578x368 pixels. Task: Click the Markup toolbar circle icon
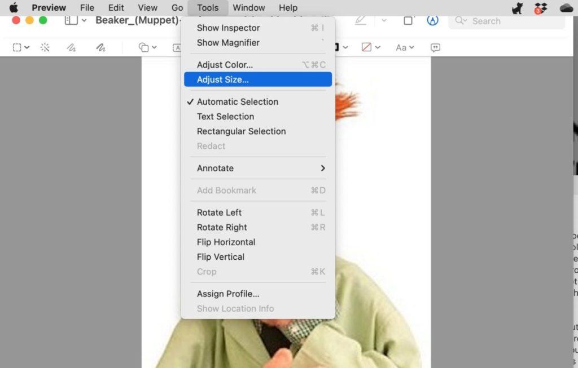[432, 21]
